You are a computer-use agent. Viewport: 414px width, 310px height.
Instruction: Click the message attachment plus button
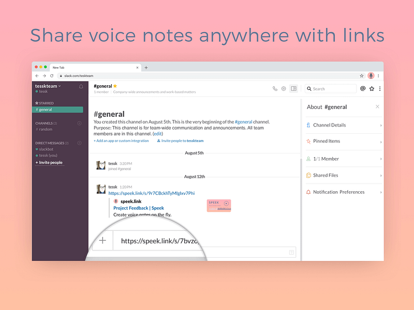(102, 240)
